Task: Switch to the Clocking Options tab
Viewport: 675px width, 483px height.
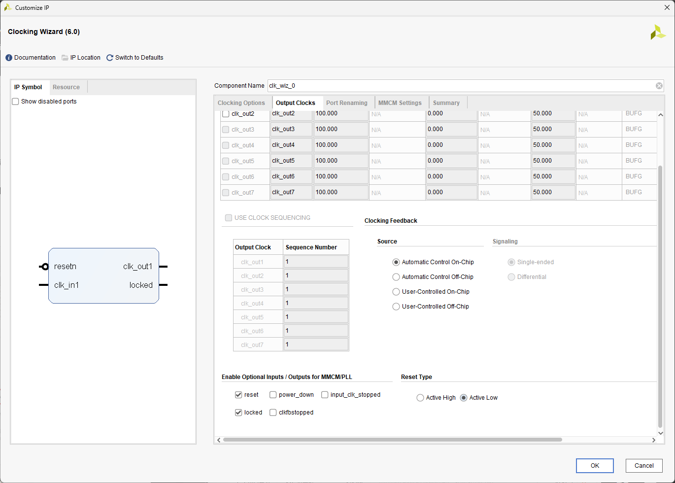Action: click(x=241, y=103)
